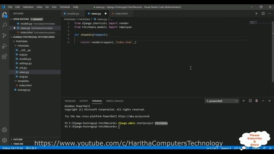The image size is (274, 154).
Task: Split the editor to the right
Action: point(263,13)
